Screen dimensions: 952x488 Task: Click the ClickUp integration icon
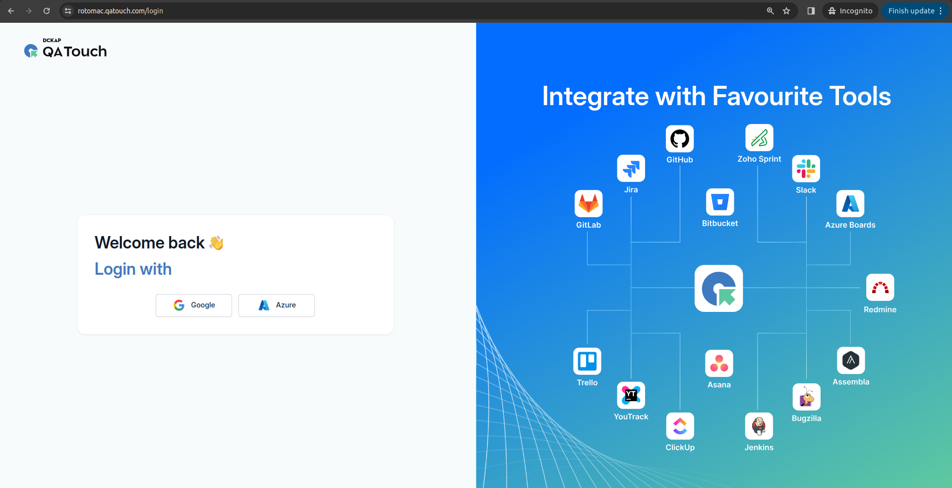pos(680,426)
